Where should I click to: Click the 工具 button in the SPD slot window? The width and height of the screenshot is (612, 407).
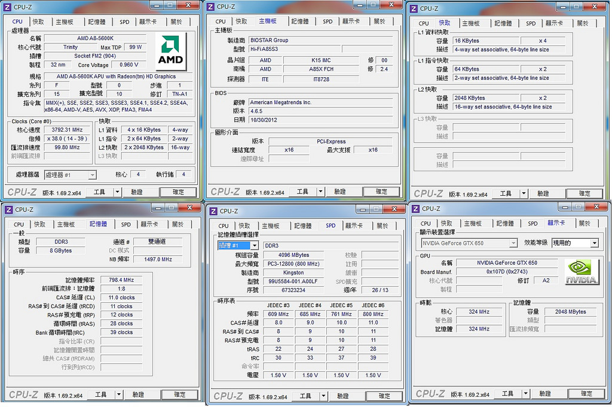(x=305, y=396)
